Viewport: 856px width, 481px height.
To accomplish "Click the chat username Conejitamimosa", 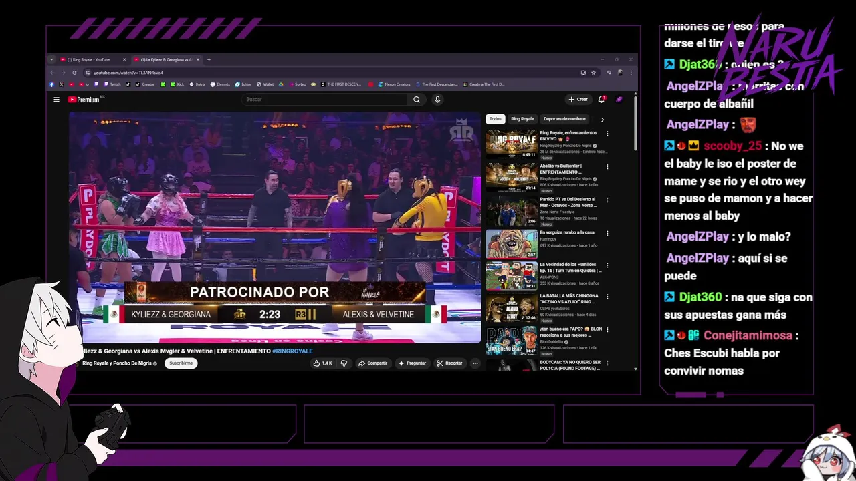I will (x=748, y=335).
